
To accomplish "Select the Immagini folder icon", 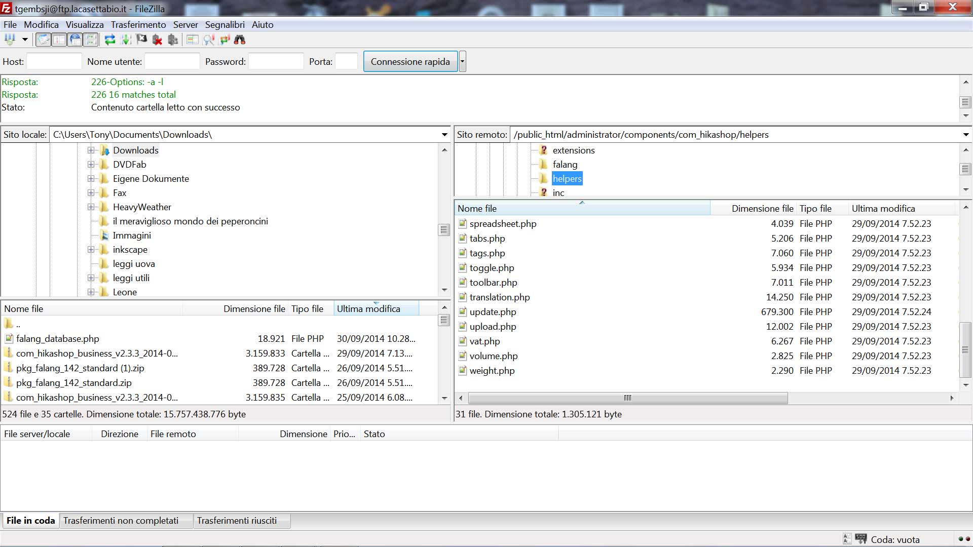I will coord(104,236).
